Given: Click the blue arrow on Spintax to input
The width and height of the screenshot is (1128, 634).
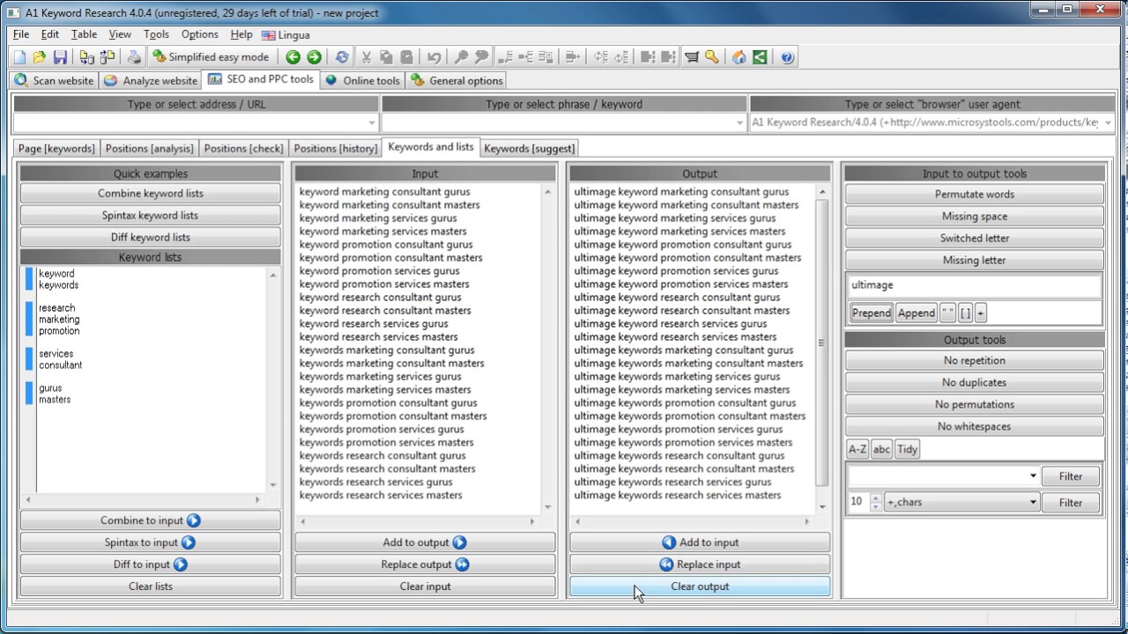Looking at the screenshot, I should pyautogui.click(x=189, y=542).
